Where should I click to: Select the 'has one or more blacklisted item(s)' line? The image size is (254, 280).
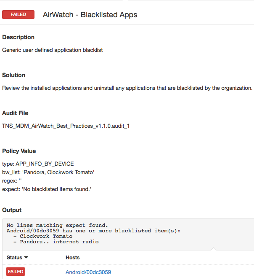point(93,231)
